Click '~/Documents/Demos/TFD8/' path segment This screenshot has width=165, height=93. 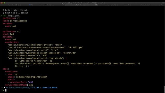pos(23,88)
